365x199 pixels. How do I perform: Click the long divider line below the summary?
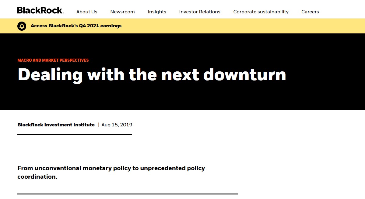(x=127, y=194)
